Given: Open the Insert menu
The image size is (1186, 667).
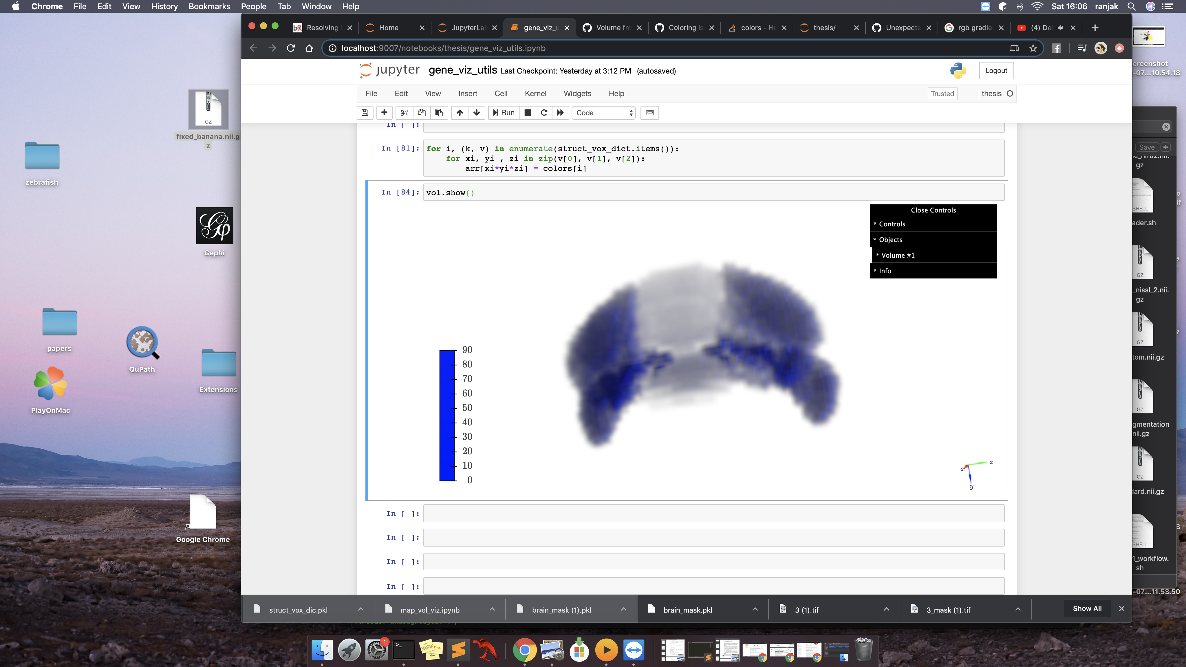Looking at the screenshot, I should click(x=468, y=94).
